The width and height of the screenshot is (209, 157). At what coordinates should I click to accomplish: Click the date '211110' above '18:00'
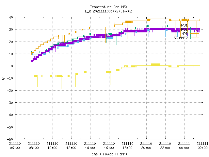[x=128, y=144]
